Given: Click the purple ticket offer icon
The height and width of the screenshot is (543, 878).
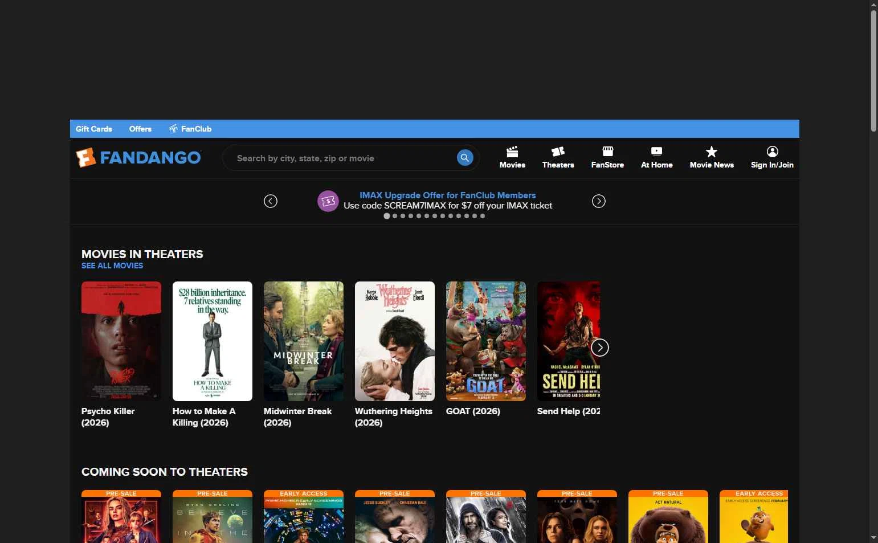Looking at the screenshot, I should [328, 201].
